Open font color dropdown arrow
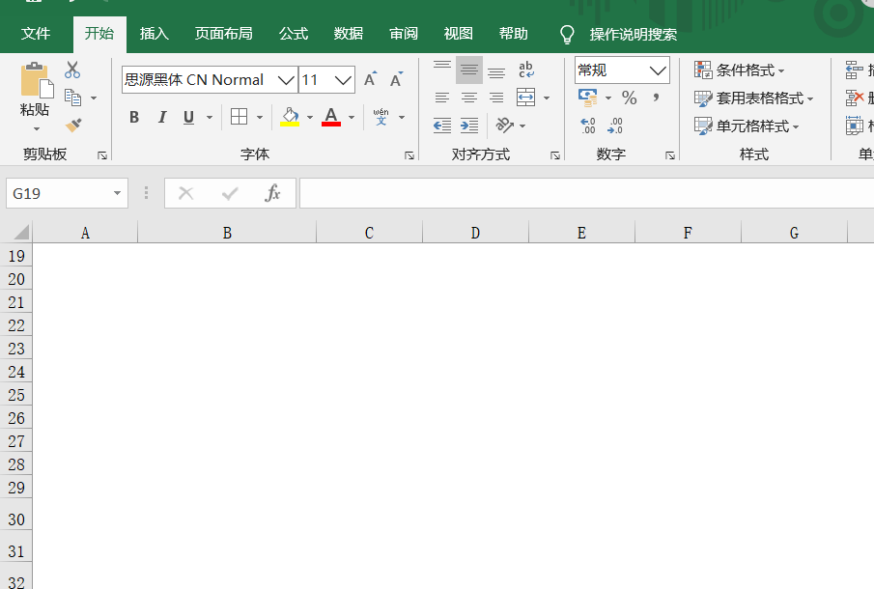Screen dimensions: 874x589 352,117
